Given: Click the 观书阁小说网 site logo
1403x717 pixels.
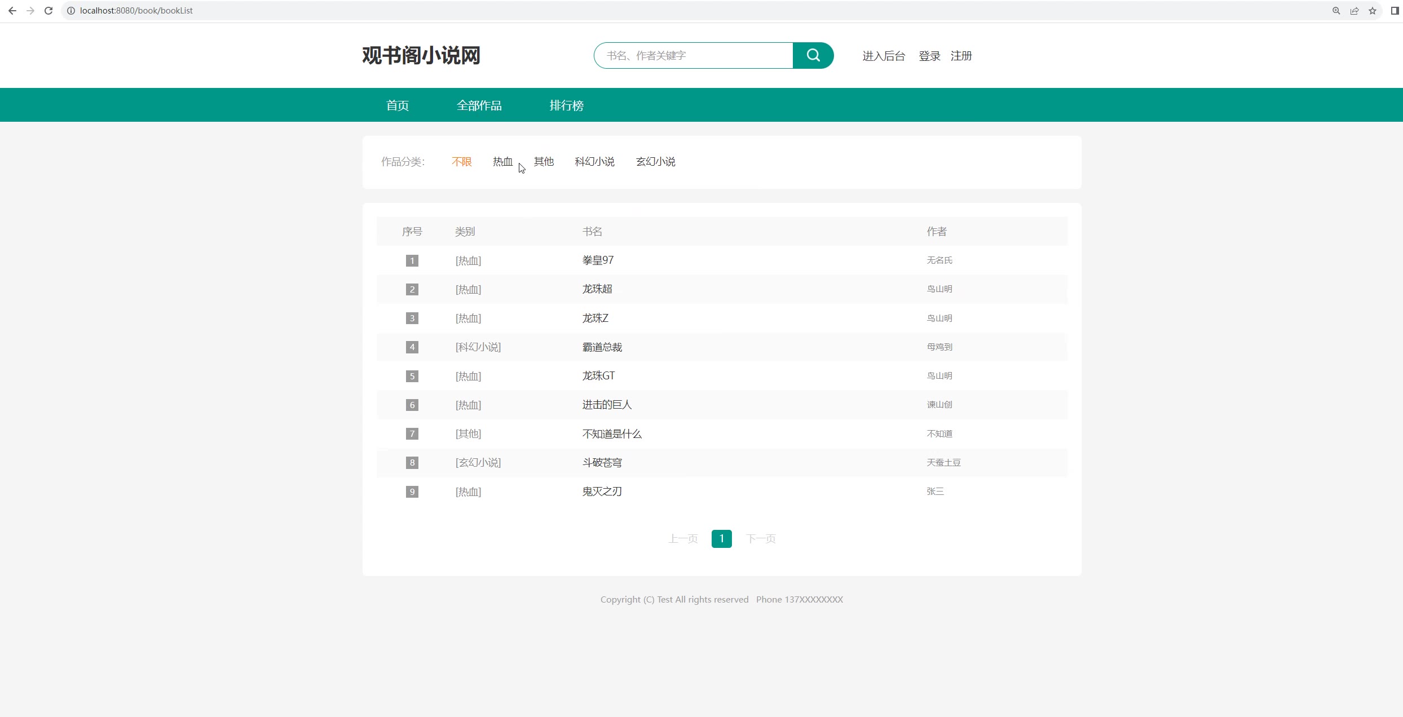Looking at the screenshot, I should click(x=421, y=55).
